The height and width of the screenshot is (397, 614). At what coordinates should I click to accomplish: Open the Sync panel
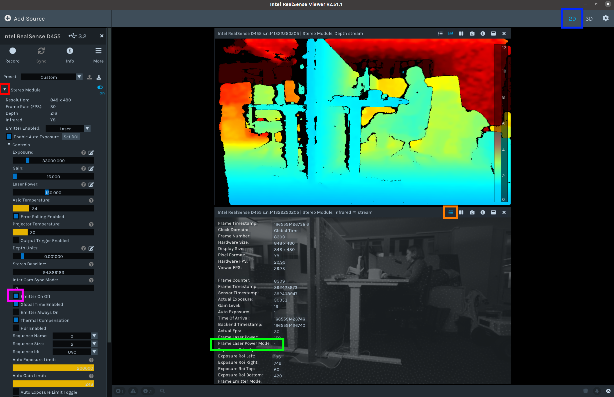tap(41, 54)
